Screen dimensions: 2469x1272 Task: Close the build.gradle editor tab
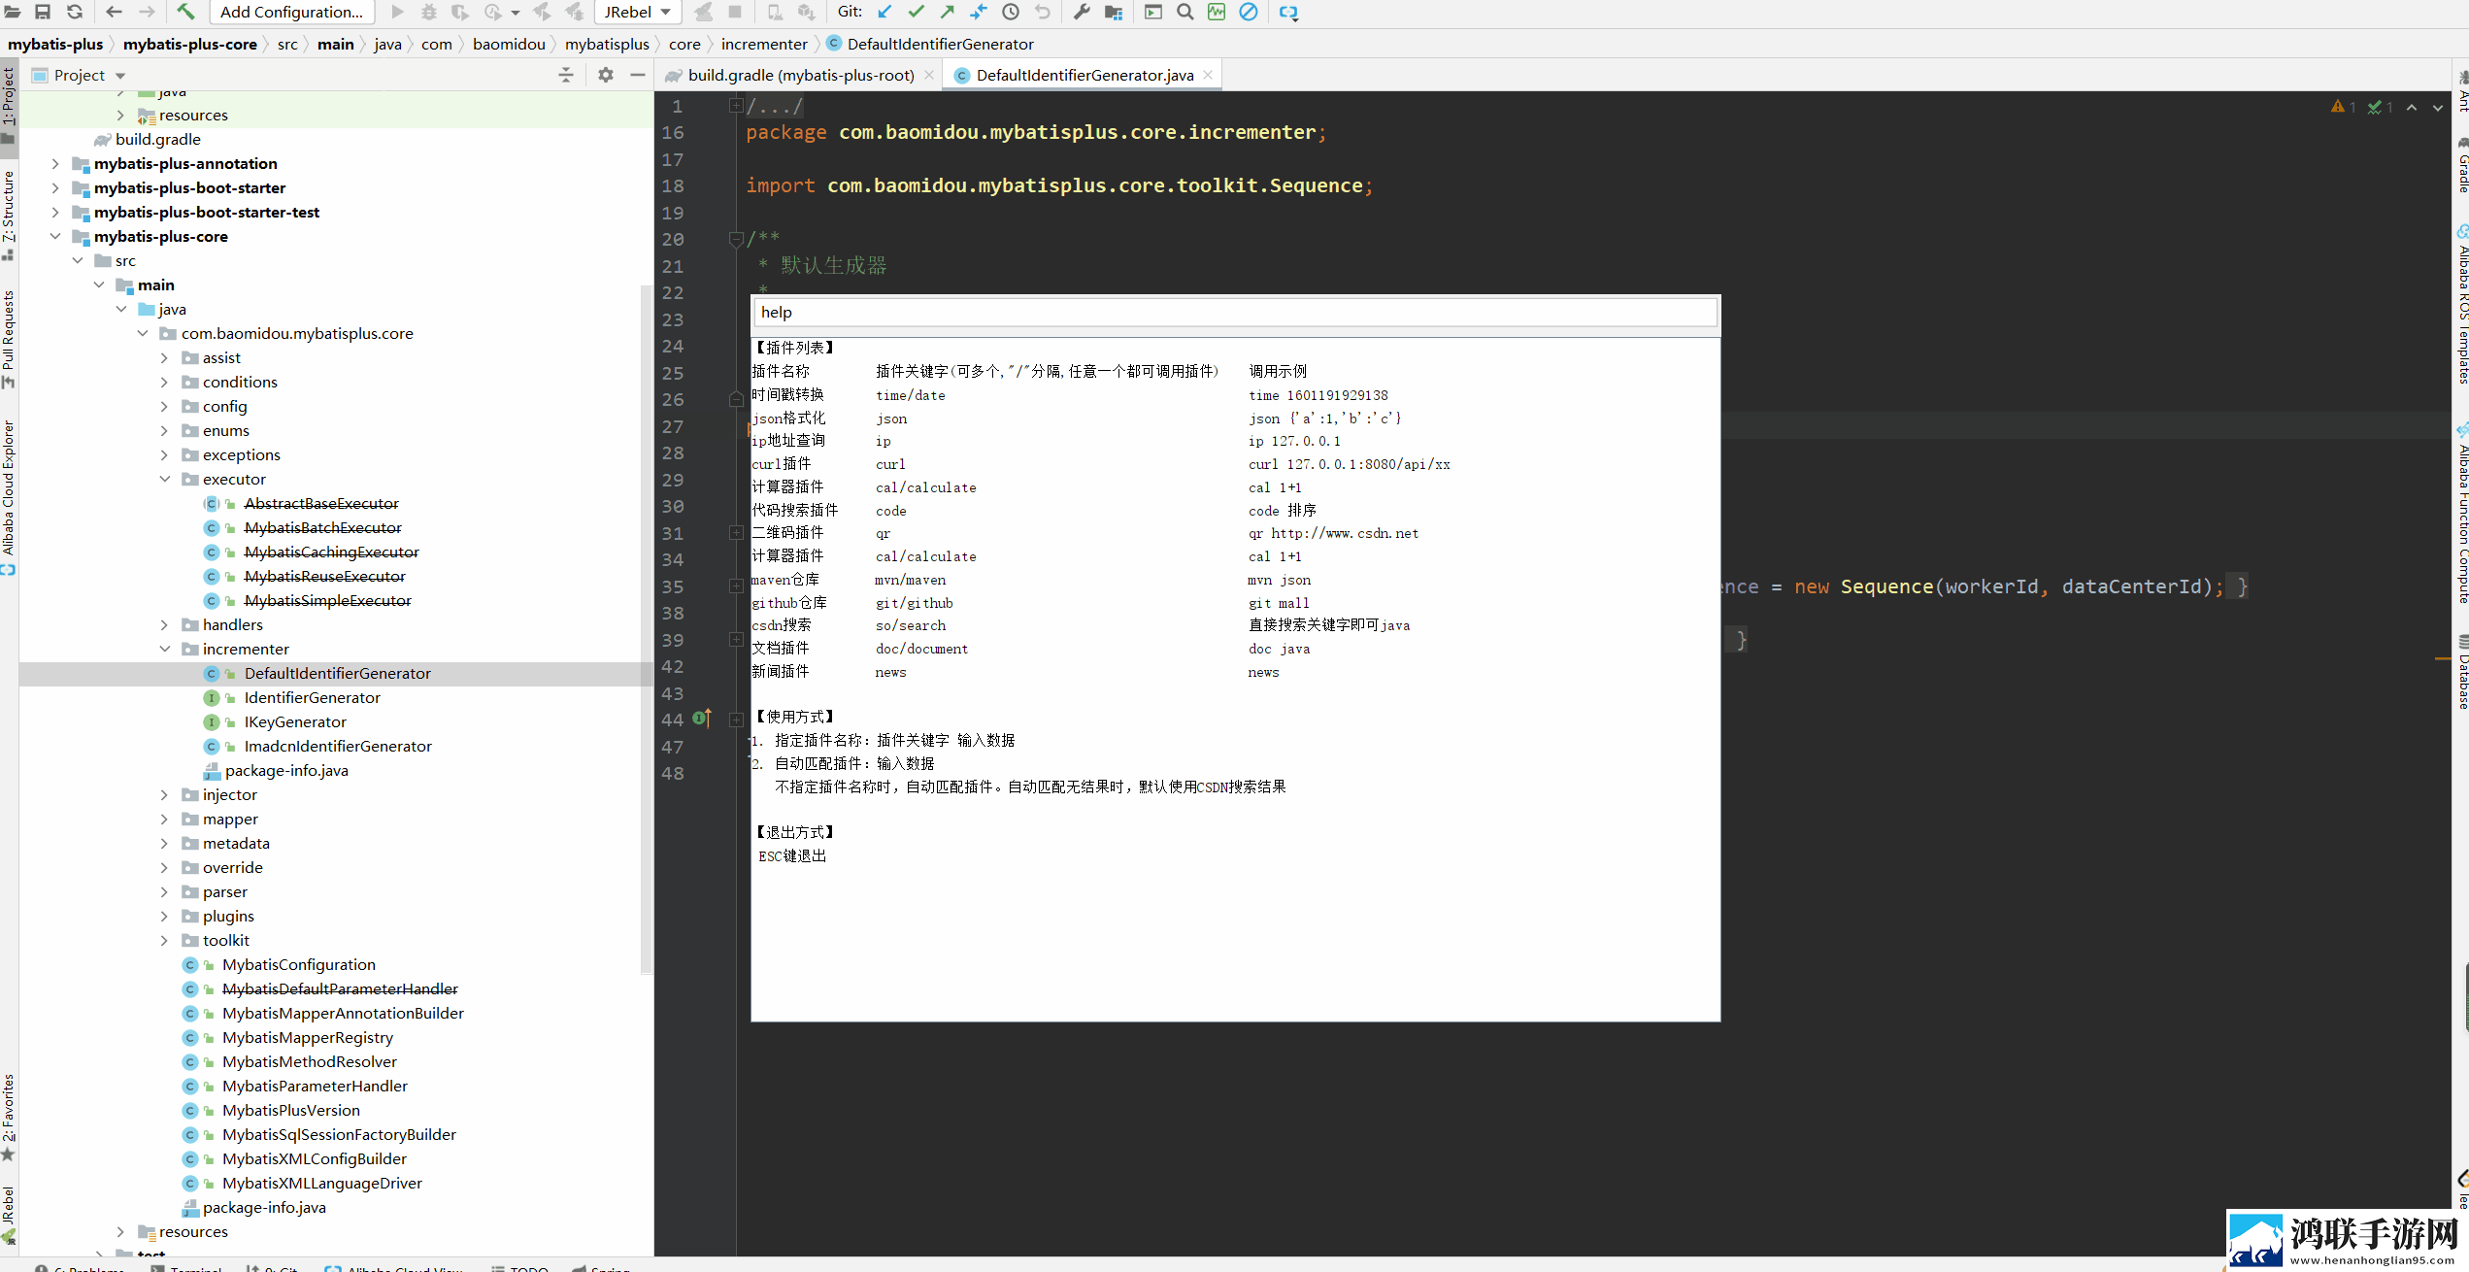929,75
